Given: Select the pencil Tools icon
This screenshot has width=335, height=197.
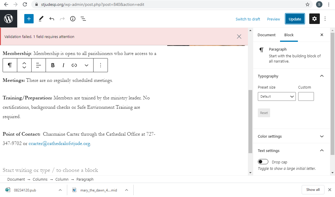Looking at the screenshot, I should [41, 19].
